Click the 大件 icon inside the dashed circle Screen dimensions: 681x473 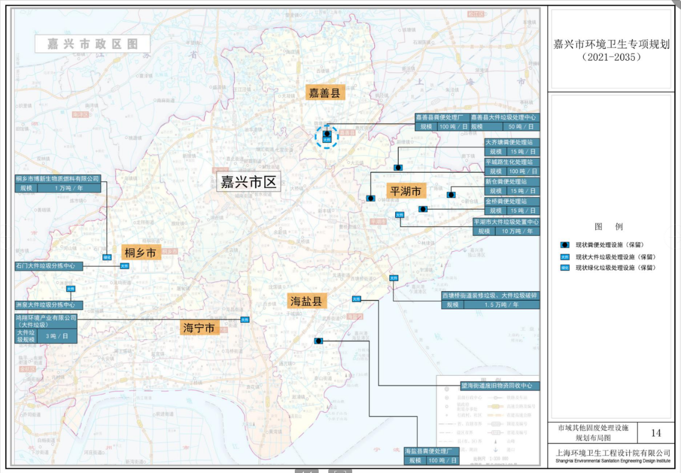[327, 139]
